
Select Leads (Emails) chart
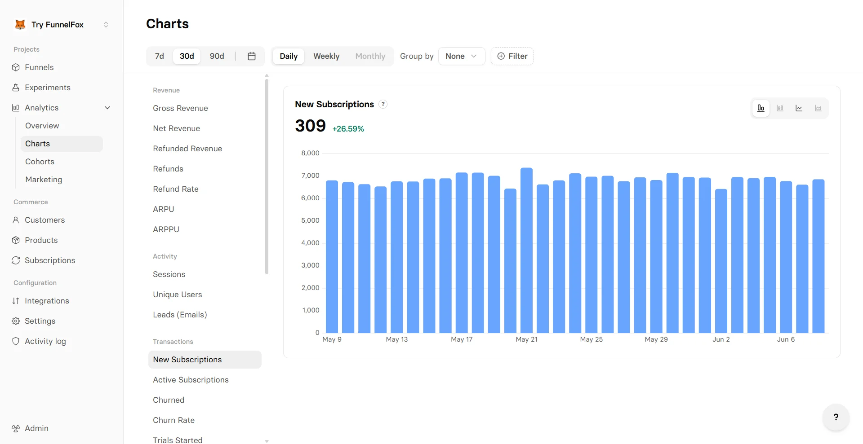[205, 315]
